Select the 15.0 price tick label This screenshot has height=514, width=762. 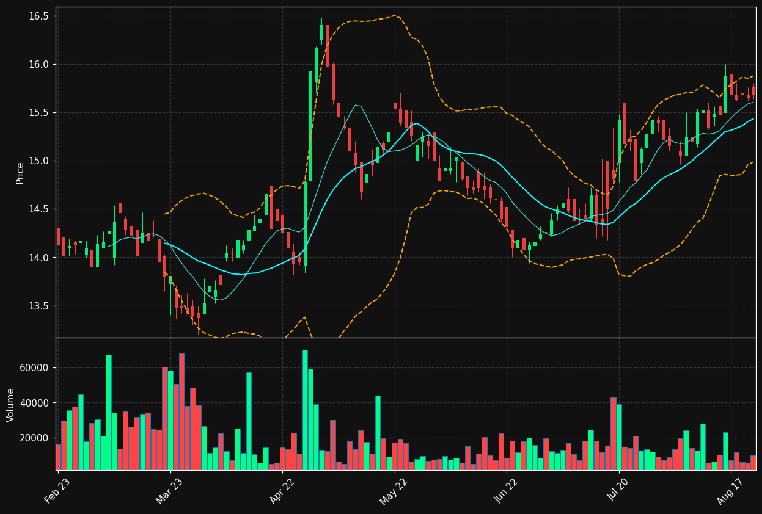(x=38, y=161)
